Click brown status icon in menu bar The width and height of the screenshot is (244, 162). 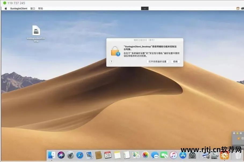pyautogui.click(x=238, y=9)
